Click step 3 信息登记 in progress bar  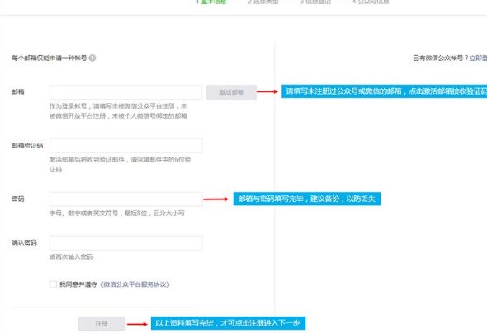click(315, 2)
